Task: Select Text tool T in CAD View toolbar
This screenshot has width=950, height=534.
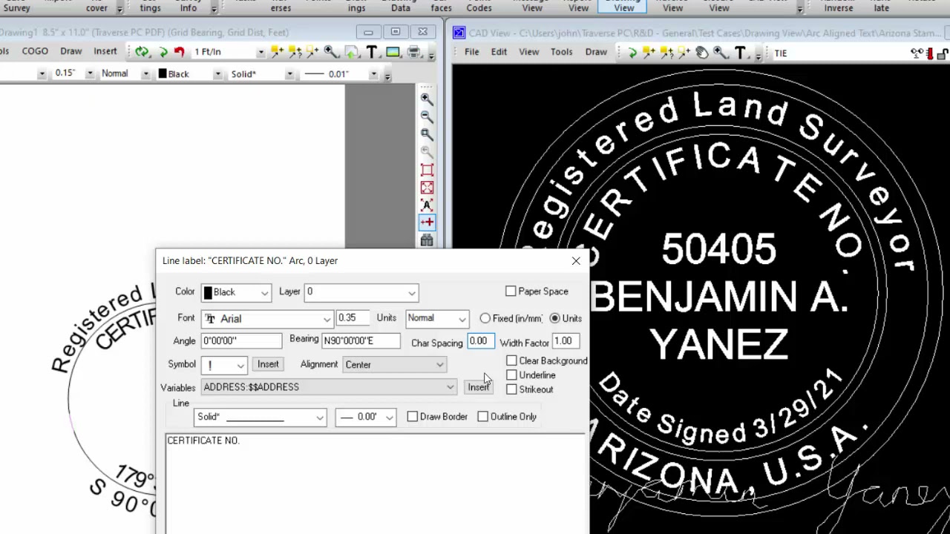Action: 740,53
